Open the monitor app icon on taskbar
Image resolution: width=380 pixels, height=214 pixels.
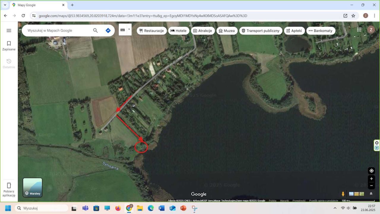coord(107,208)
